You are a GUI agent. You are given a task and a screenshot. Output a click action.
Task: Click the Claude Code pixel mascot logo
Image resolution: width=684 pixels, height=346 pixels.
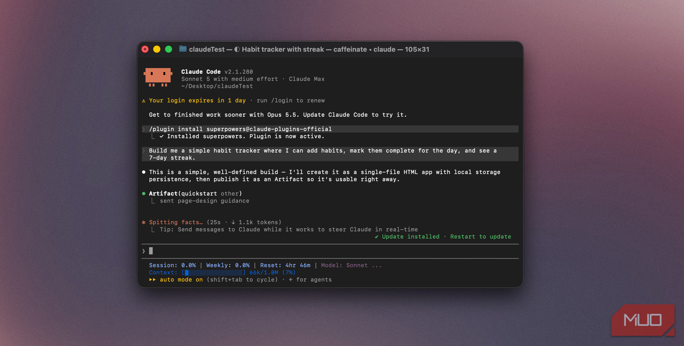pyautogui.click(x=158, y=77)
